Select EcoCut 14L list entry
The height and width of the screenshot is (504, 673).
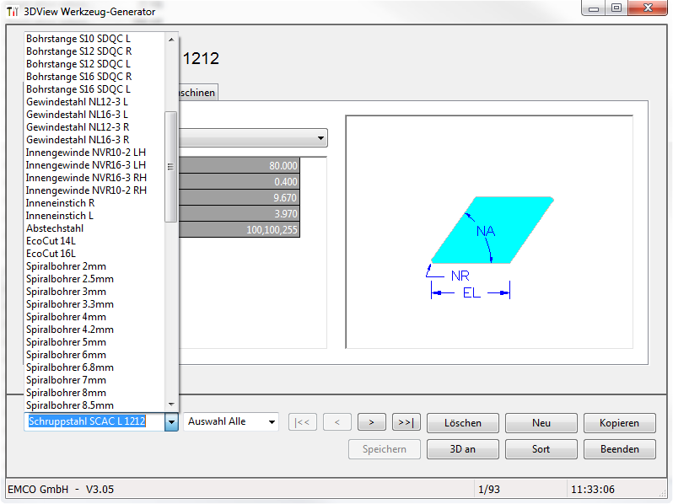pos(51,240)
